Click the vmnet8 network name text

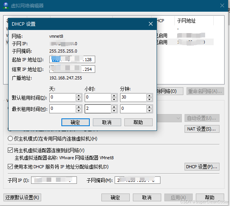[x=56, y=36]
